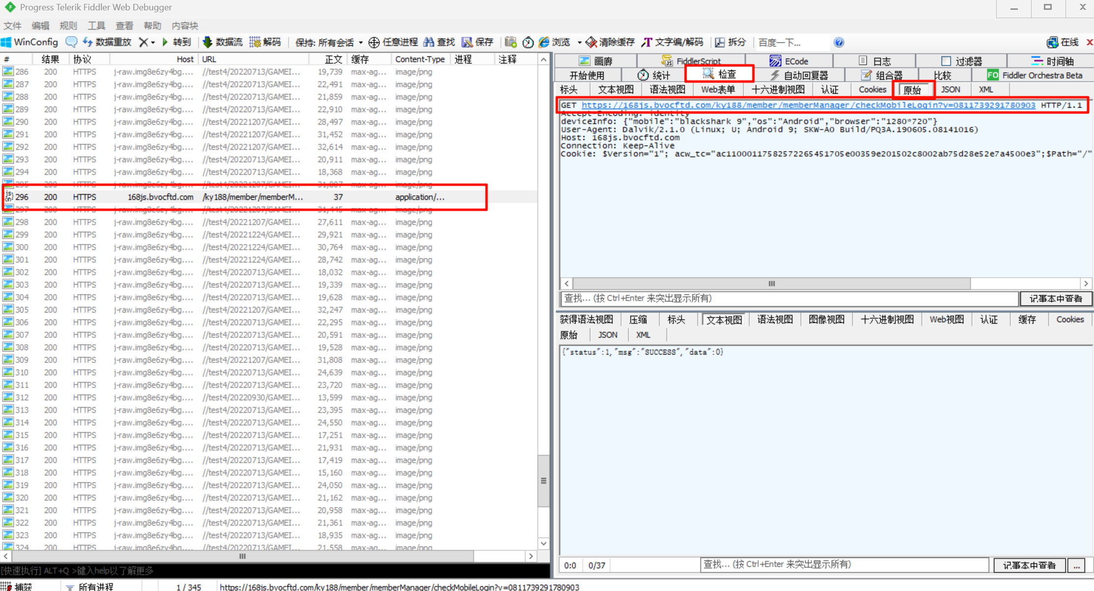Open the 规则 menu

tap(68, 26)
